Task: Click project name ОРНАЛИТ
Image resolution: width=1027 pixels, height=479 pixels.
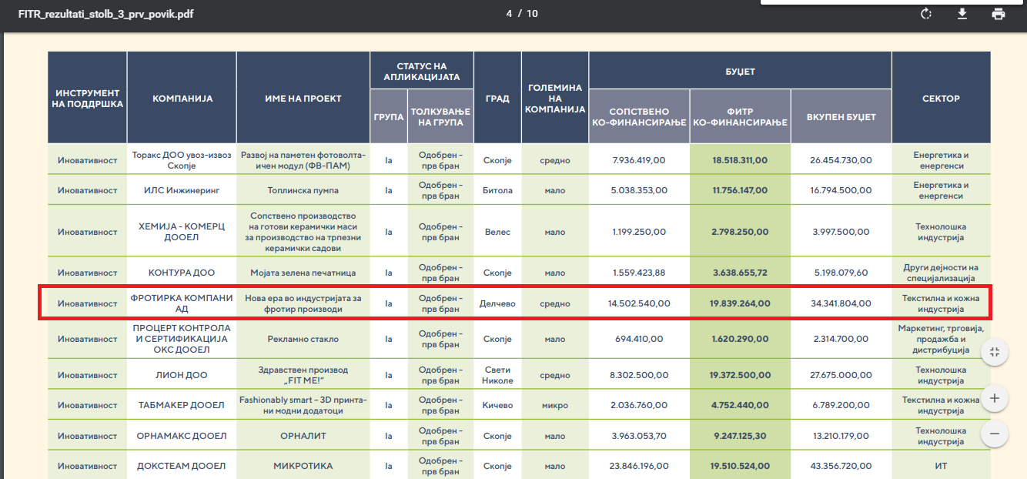Action: point(303,435)
